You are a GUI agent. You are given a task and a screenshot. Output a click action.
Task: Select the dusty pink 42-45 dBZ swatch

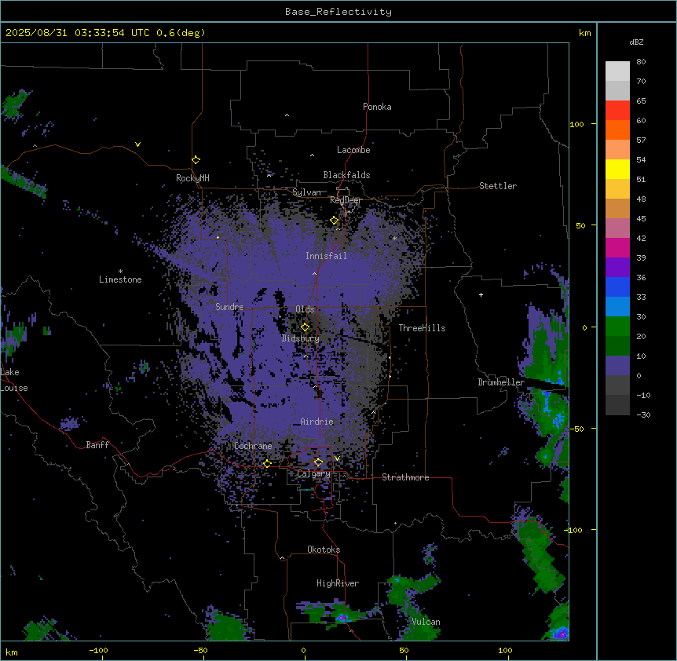pyautogui.click(x=617, y=228)
